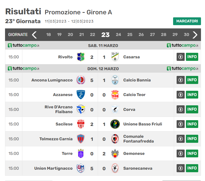This screenshot has width=205, height=181.
Task: Click upload arrow icon for Rivolto match
Action: [180, 57]
